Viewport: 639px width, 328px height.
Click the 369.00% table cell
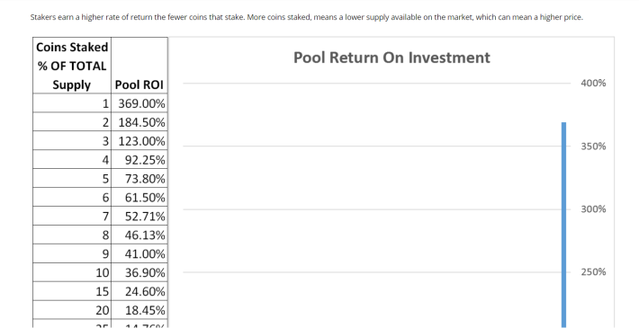pos(139,103)
